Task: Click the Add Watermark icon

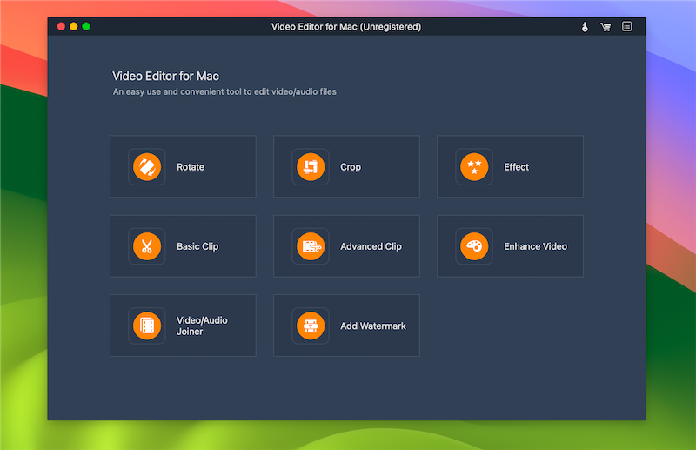Action: 311,326
